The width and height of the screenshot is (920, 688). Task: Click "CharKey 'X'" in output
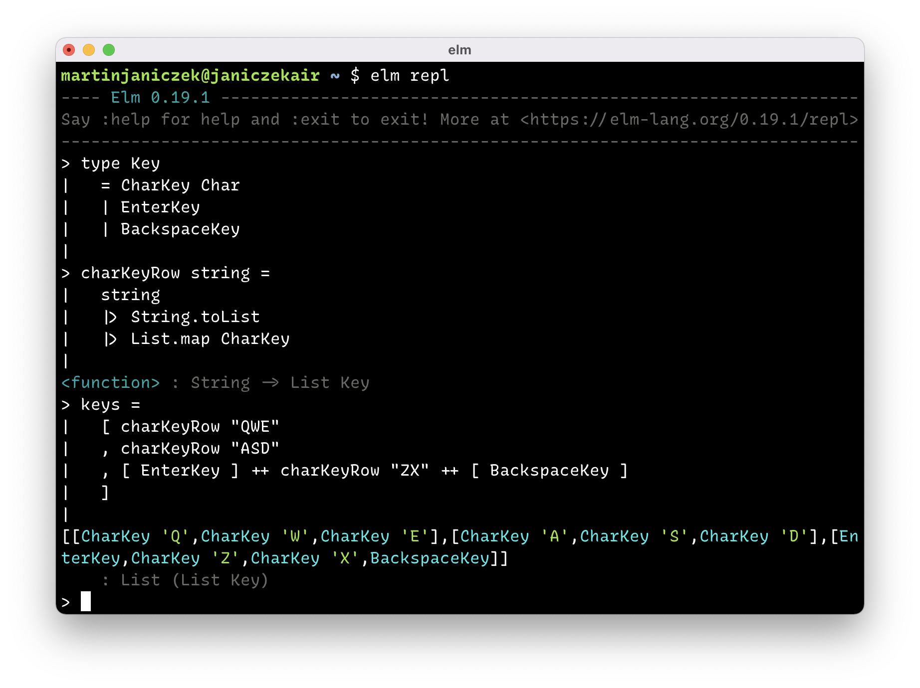[305, 558]
